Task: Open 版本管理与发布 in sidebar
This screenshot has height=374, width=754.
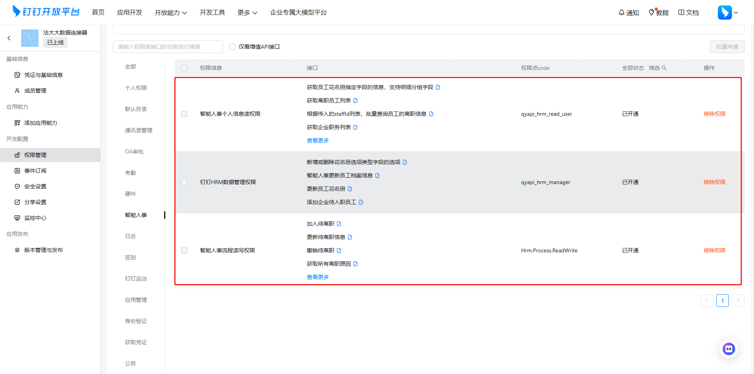Action: click(50, 250)
